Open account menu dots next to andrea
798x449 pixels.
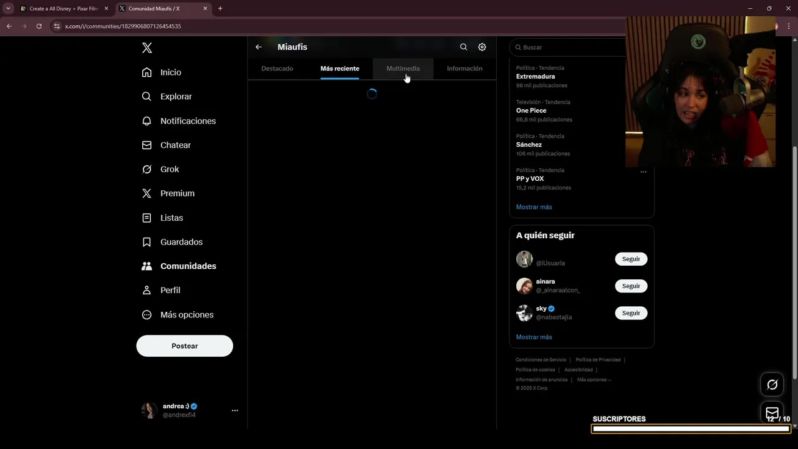point(235,410)
